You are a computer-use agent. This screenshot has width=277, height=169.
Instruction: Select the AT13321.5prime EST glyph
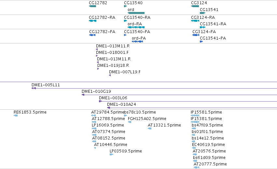coord(149,128)
